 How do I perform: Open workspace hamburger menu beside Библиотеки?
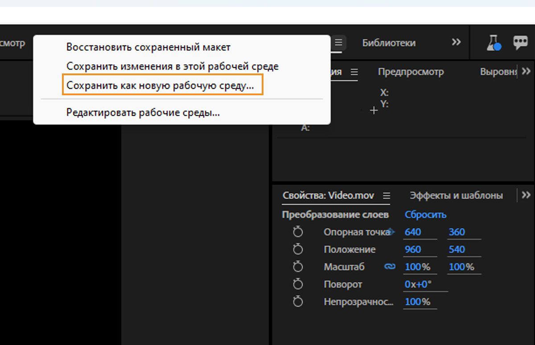[x=339, y=43]
